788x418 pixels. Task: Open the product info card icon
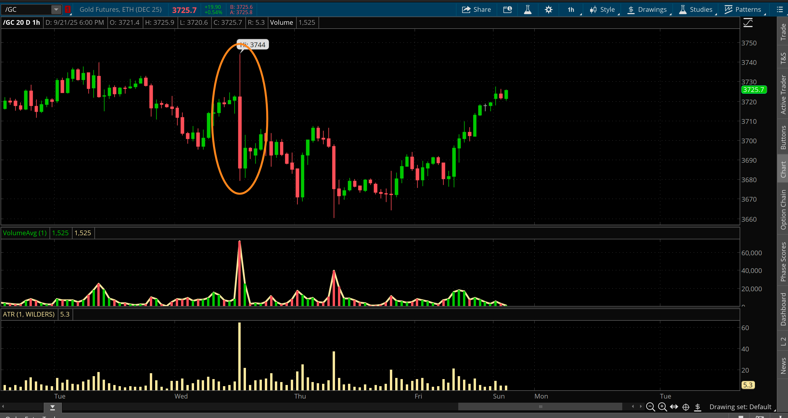(508, 9)
